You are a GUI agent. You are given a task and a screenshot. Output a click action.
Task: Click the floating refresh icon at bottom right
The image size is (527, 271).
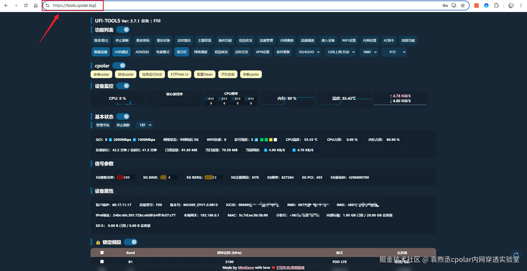click(516, 255)
